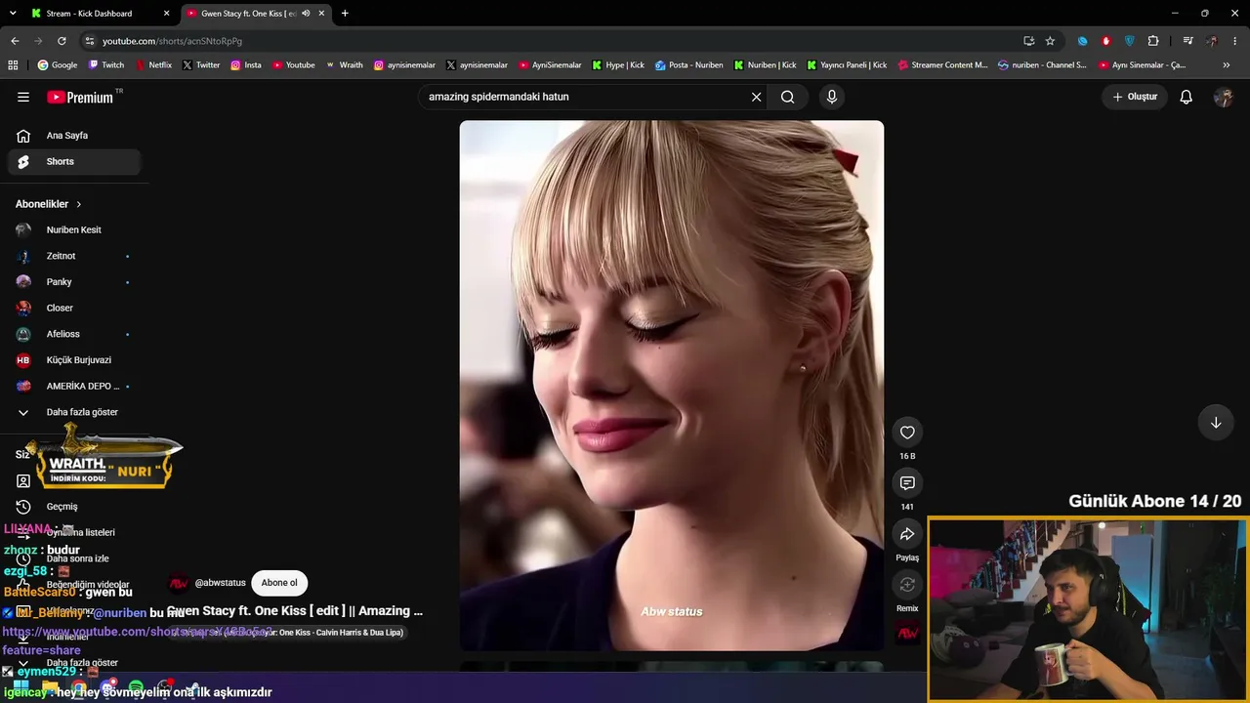Share this Short with the Paylaş button
Viewport: 1250px width, 703px height.
pyautogui.click(x=907, y=534)
